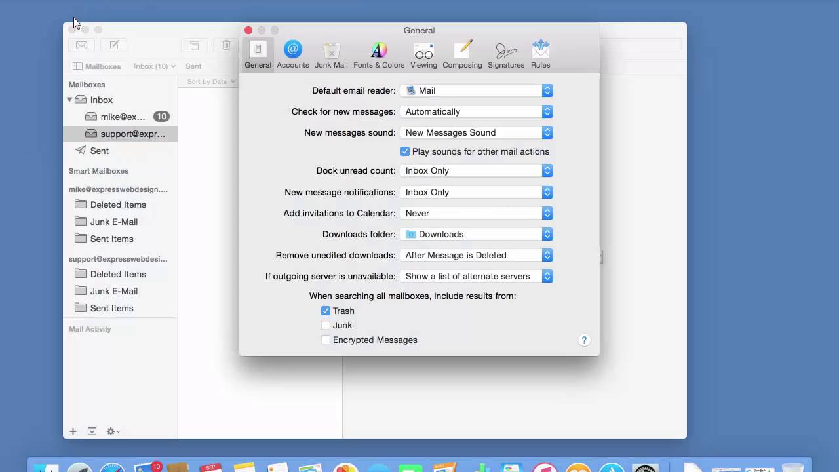Open the help question mark button

coord(585,340)
